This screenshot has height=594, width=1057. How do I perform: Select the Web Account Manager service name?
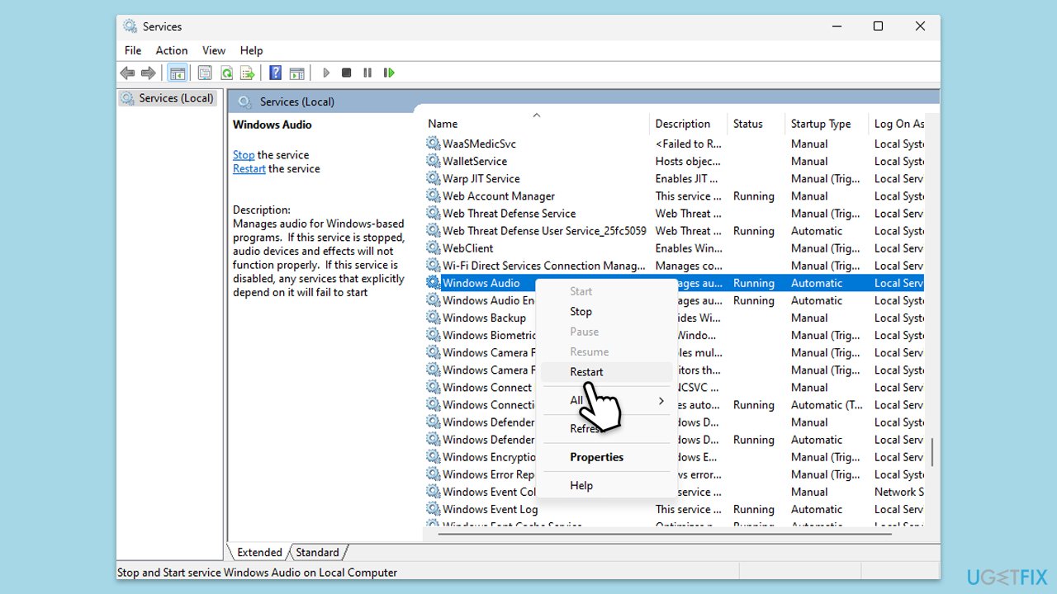point(499,196)
